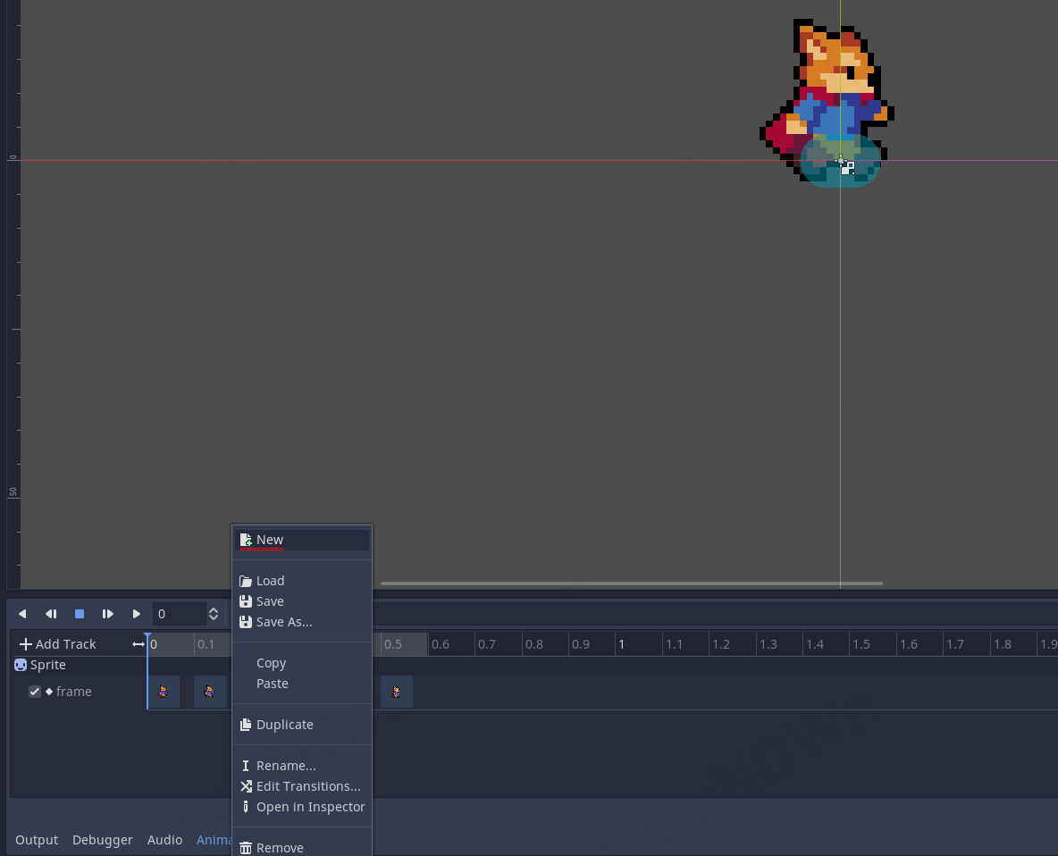Choose Remove from the animation menu
Screen dimensions: 1058x856
tap(302, 847)
